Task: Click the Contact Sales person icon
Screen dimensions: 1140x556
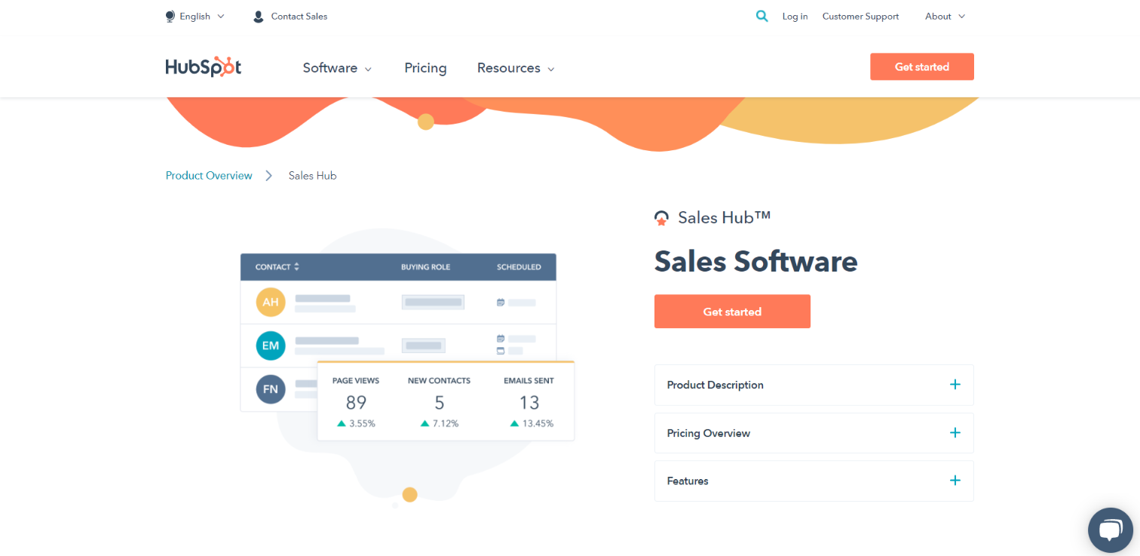Action: [x=259, y=16]
